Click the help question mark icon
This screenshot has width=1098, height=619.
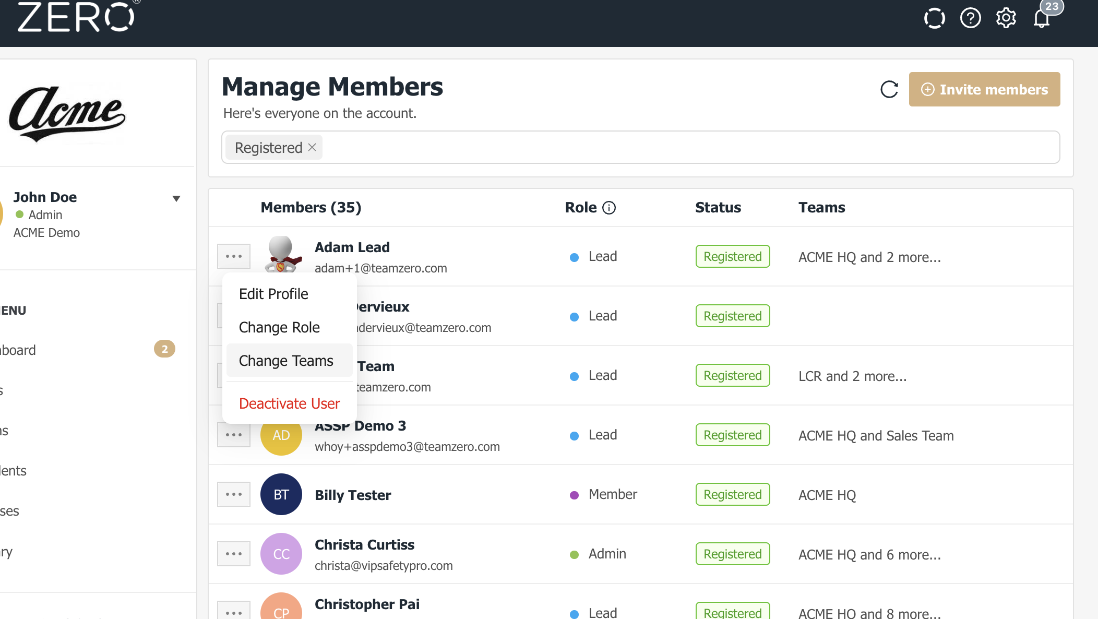[970, 18]
